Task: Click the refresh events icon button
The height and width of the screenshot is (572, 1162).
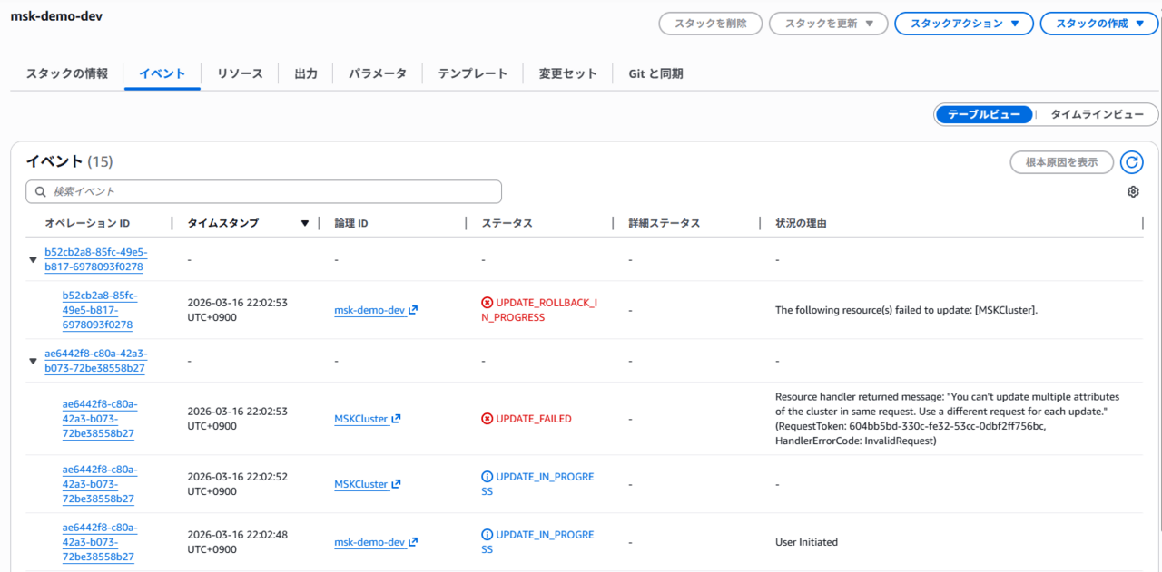Action: (x=1131, y=162)
